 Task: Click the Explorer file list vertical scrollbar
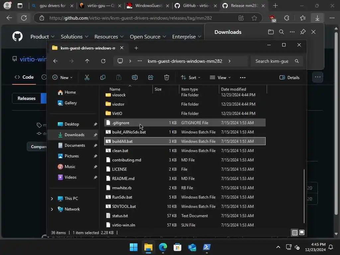coord(304,196)
